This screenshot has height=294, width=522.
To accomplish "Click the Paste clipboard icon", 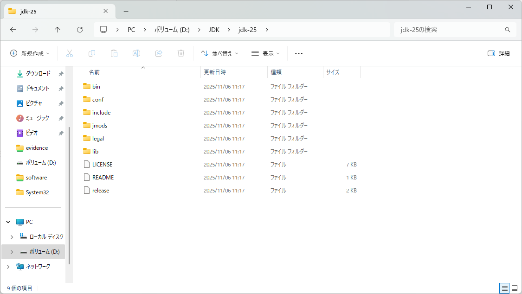I will (114, 53).
